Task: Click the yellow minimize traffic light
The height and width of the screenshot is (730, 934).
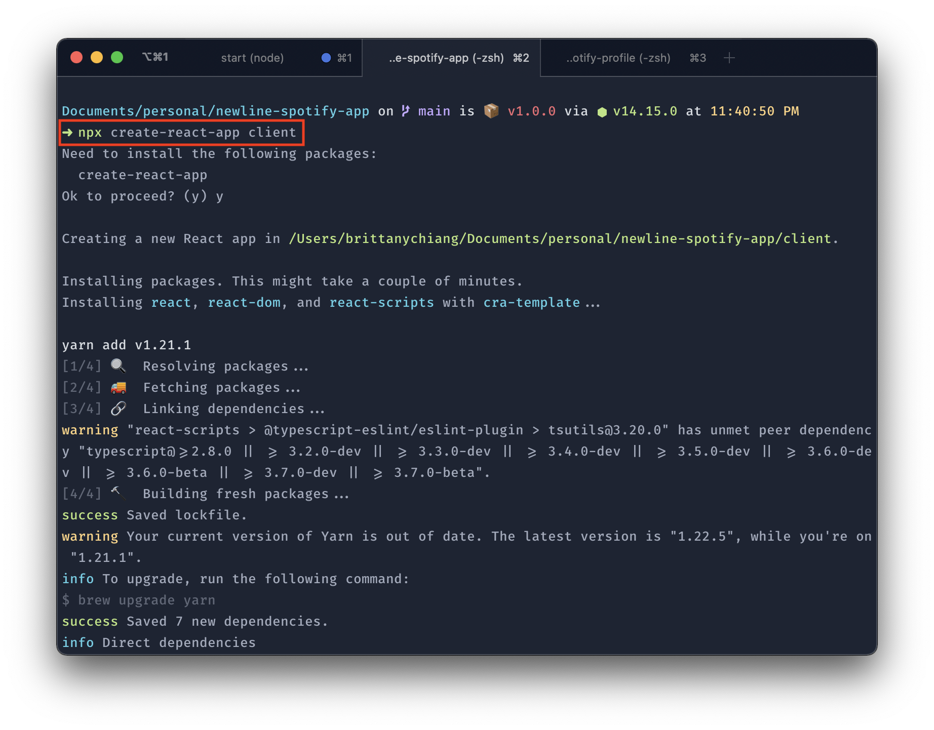Action: 97,57
